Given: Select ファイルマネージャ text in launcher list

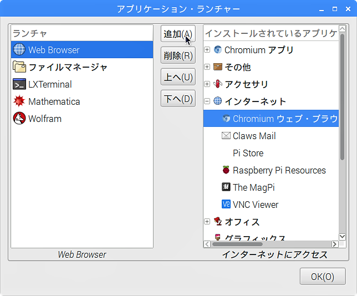Looking at the screenshot, I should 68,67.
